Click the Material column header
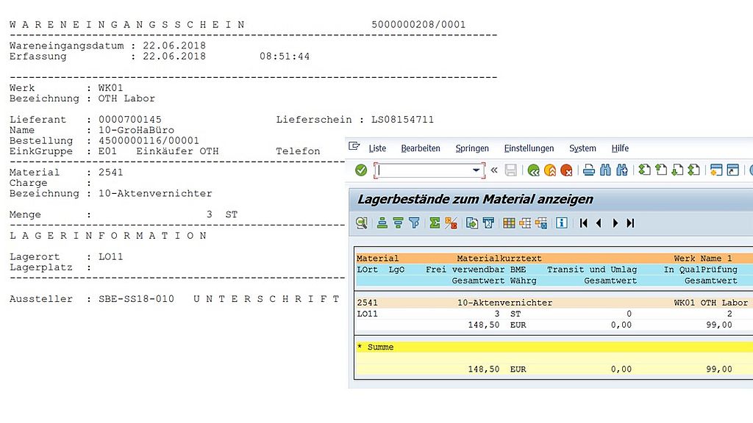 coord(377,258)
